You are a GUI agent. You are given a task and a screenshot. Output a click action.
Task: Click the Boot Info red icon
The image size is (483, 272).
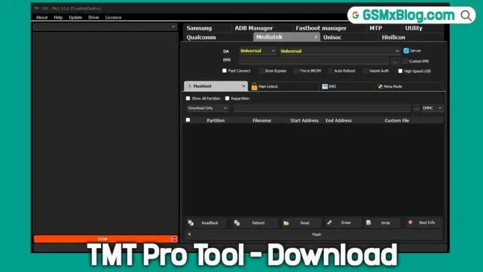tap(410, 222)
